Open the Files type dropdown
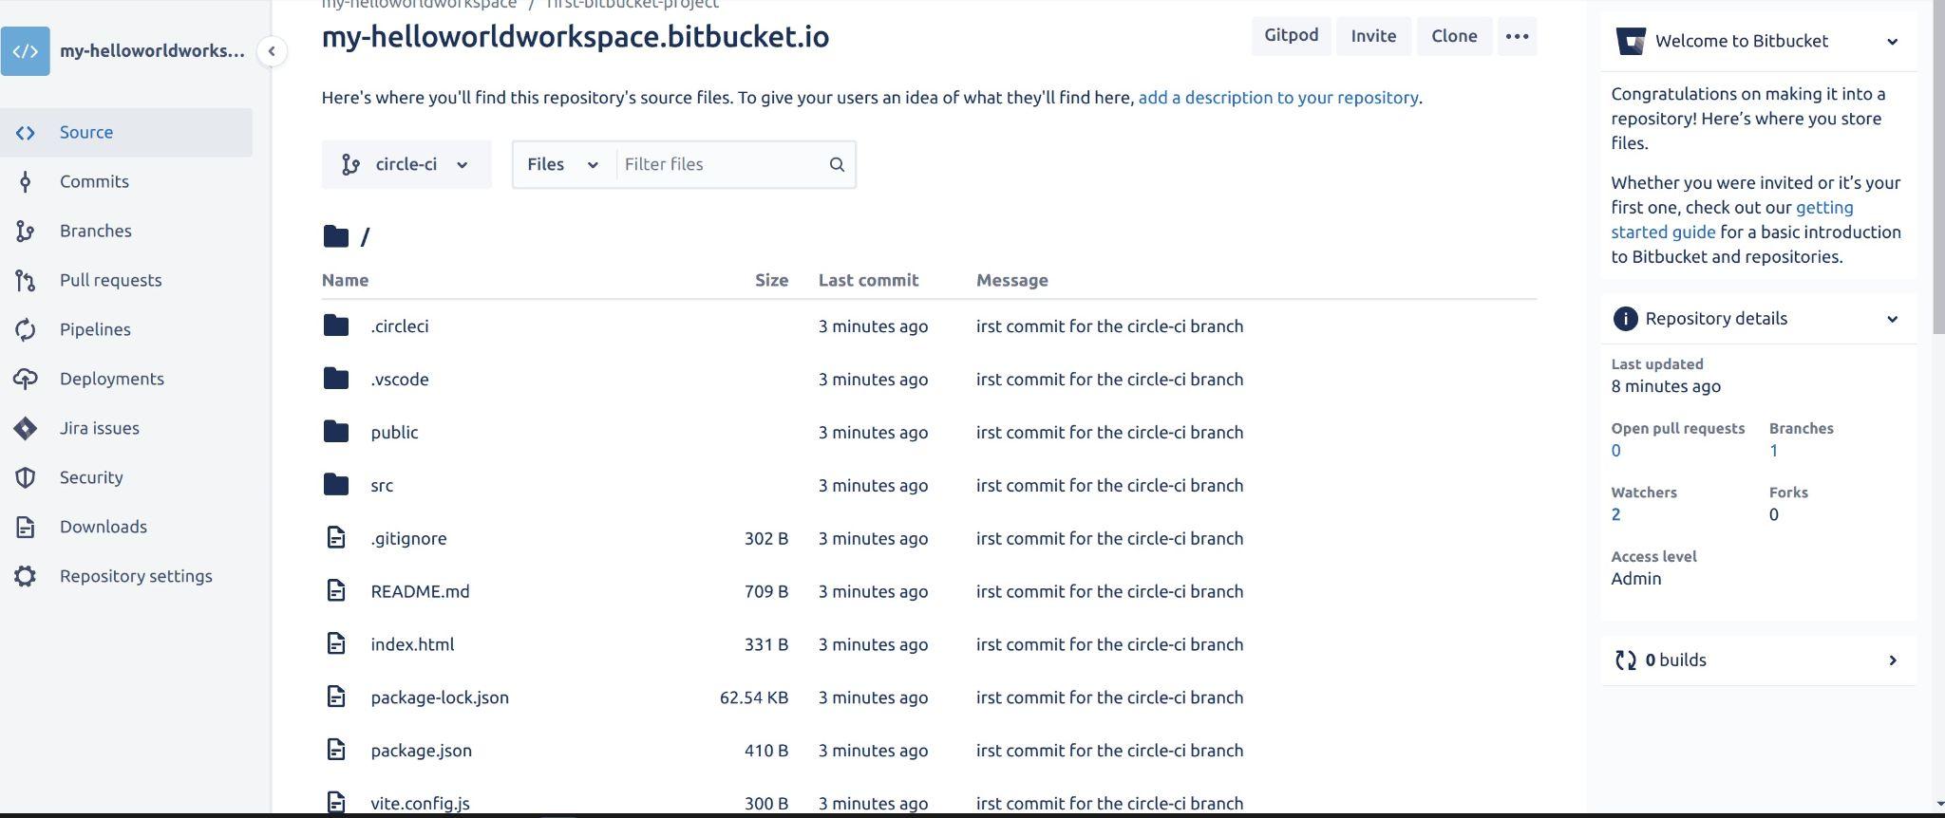Image resolution: width=1945 pixels, height=818 pixels. point(562,164)
